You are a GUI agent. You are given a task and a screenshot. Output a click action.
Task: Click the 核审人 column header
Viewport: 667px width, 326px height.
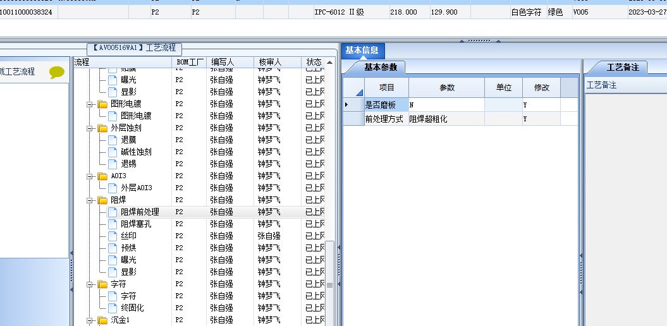click(278, 63)
